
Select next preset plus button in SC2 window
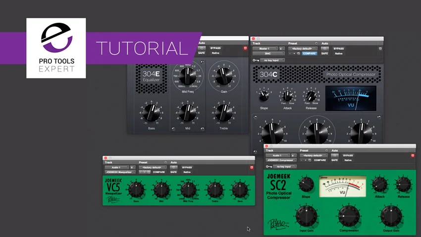click(x=306, y=160)
